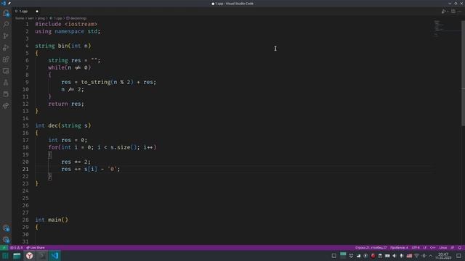465x261 pixels.
Task: Open the terminal app in taskbar
Action: (x=42, y=256)
